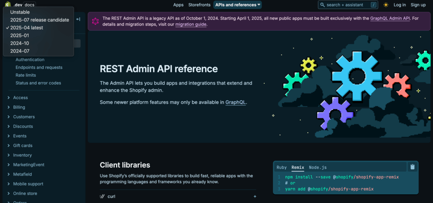Screen dimensions: 433x203
Task: Click the slash shortcut key badge
Action: tap(373, 5)
